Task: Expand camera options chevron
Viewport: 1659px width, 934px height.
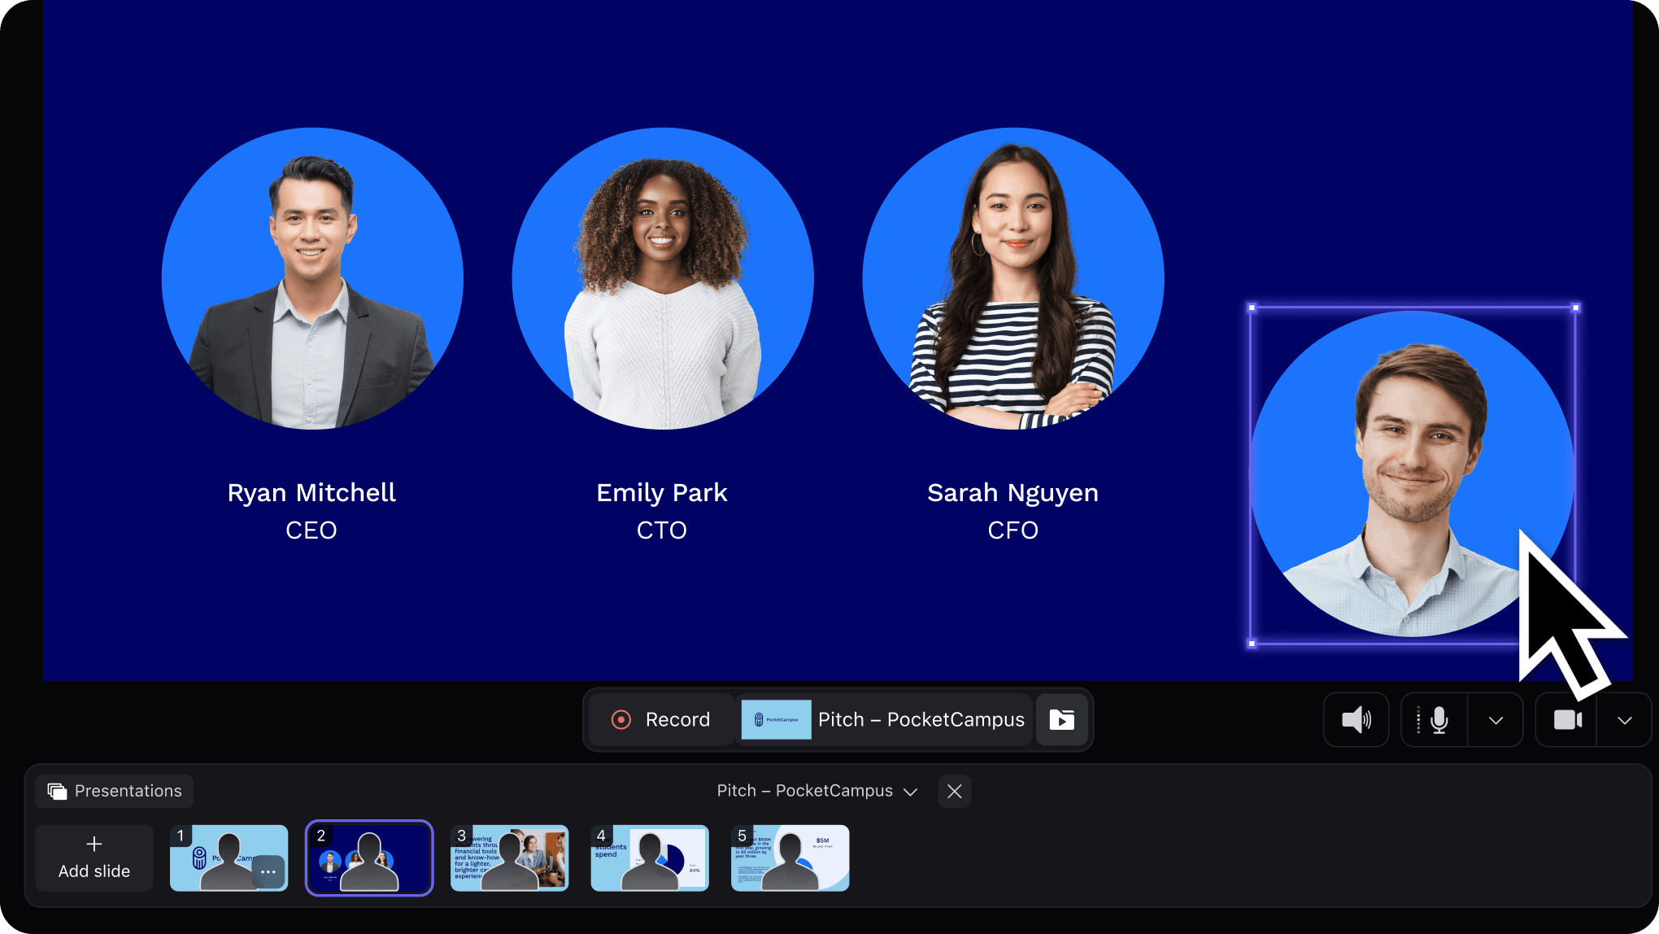Action: coord(1624,720)
